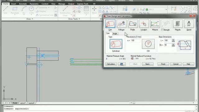Viewport: 199px width, 112px height.
Task: Open the layer name AM_5 dropdown
Action: [x=166, y=10]
